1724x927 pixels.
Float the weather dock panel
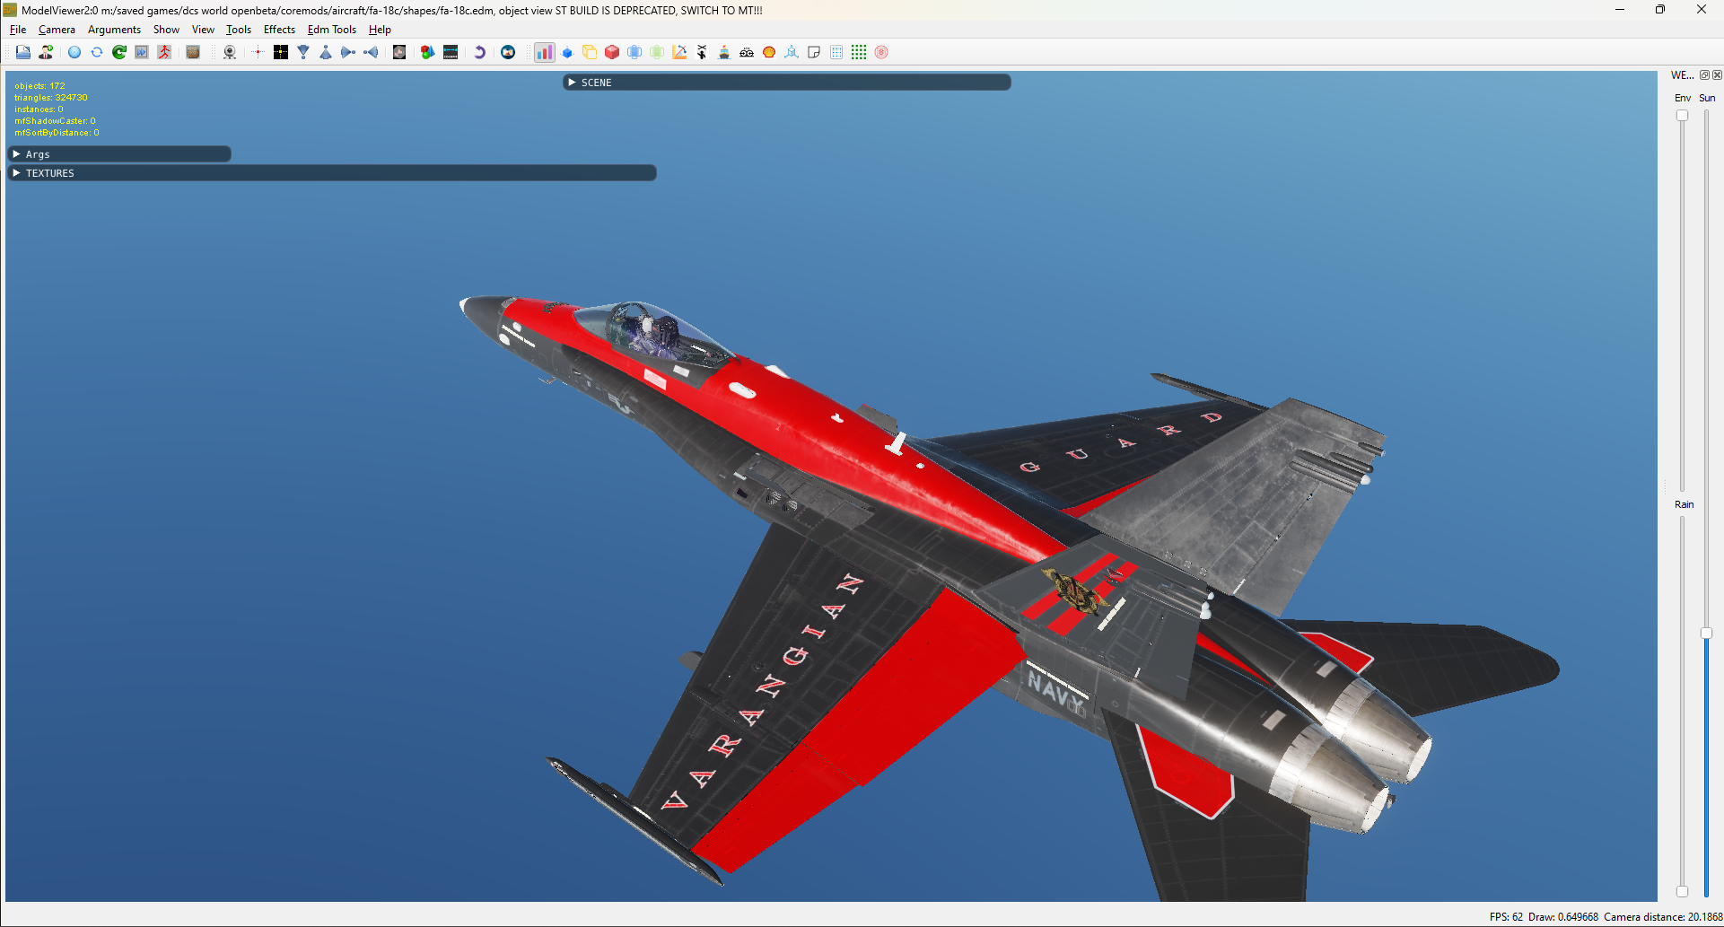pyautogui.click(x=1704, y=75)
